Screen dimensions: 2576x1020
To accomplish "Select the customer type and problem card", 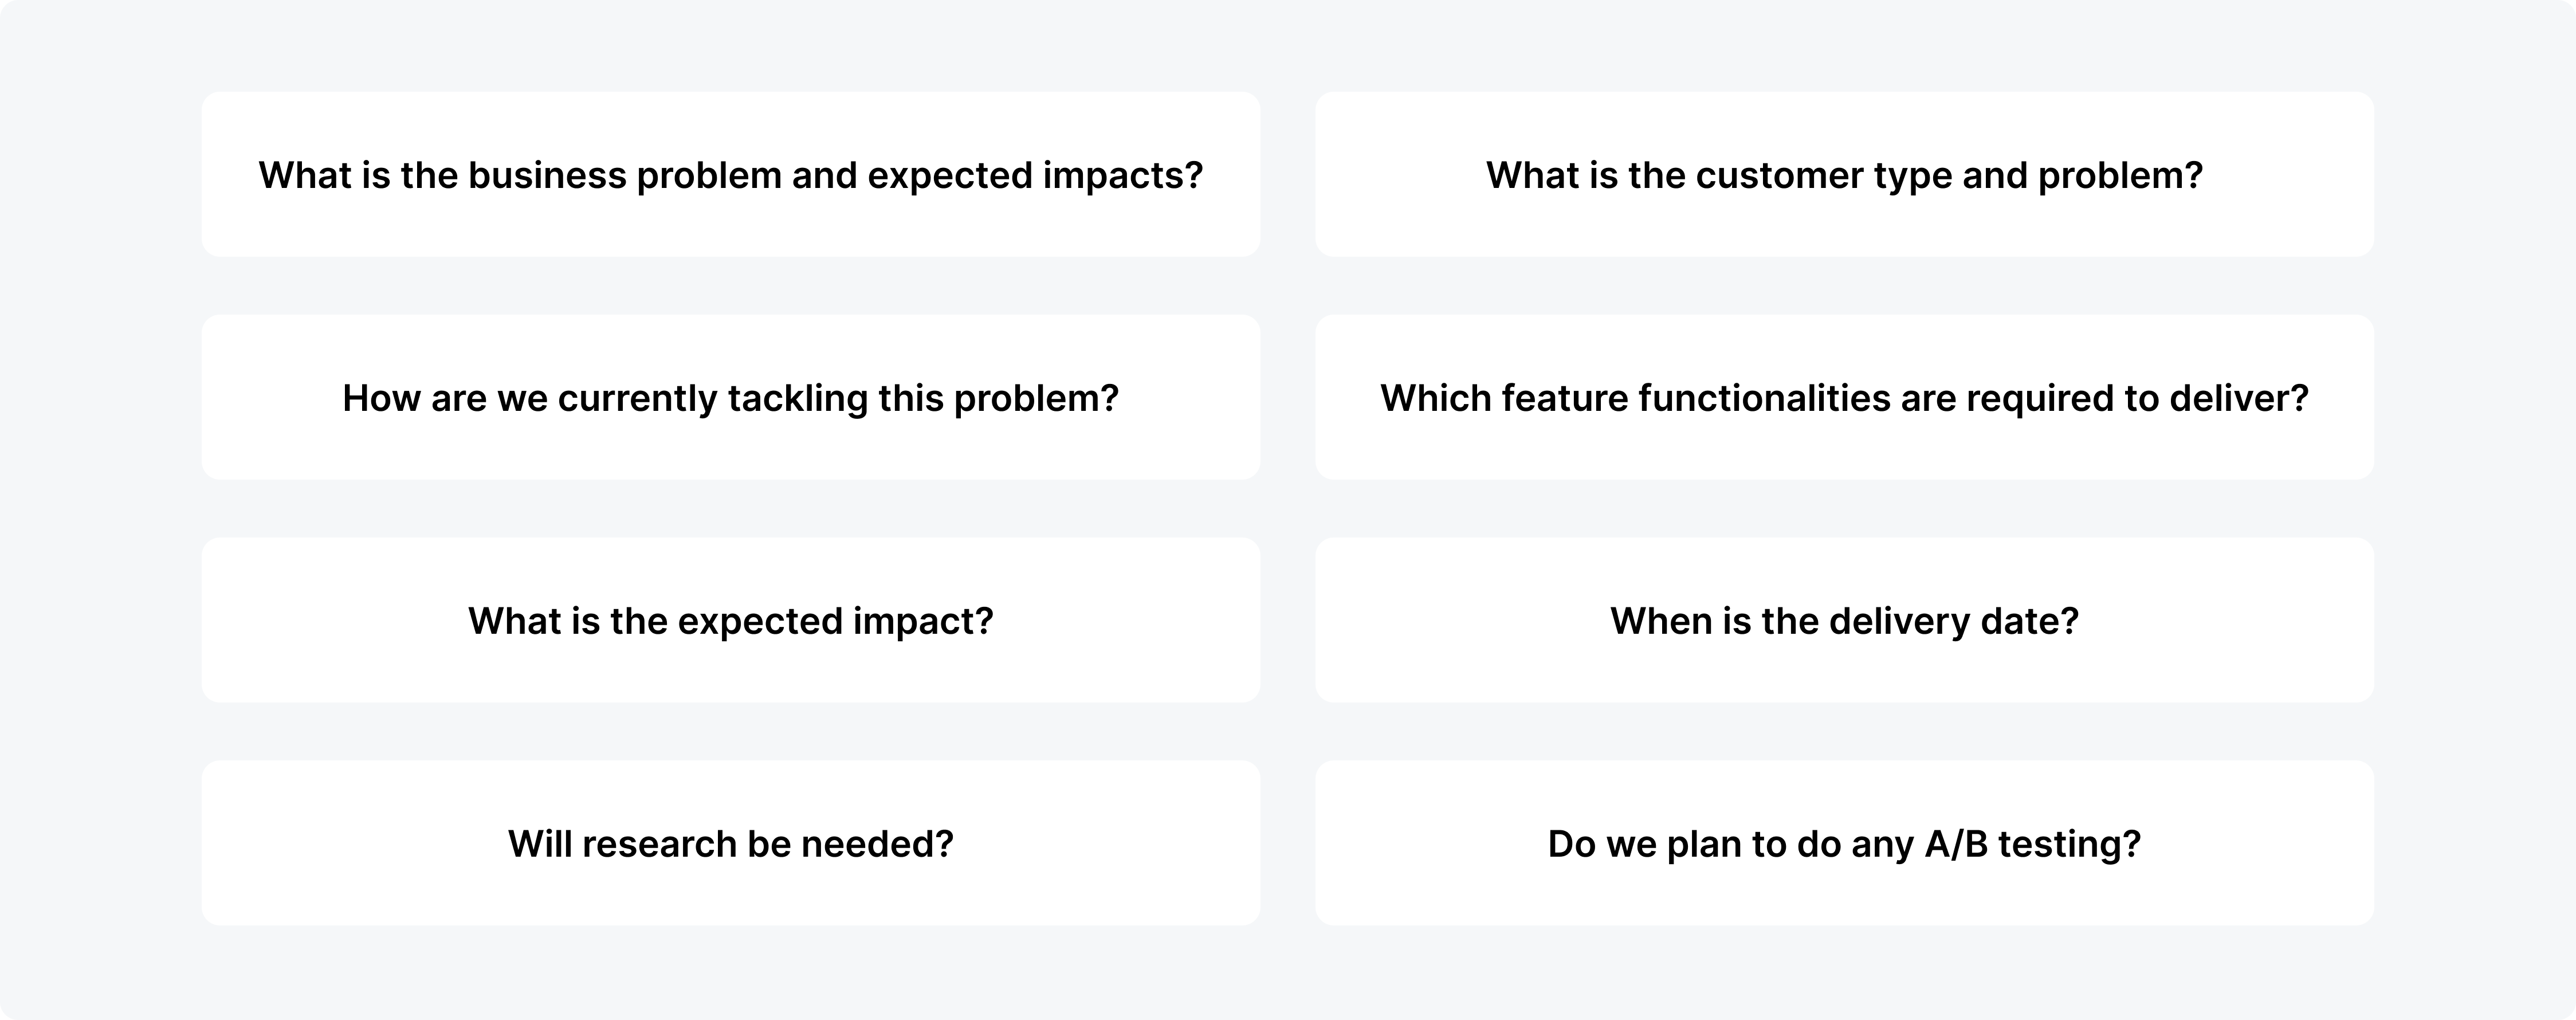I will click(x=1844, y=174).
